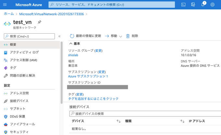
Task: Open the directory and subscription filter icon
Action: point(193,5)
